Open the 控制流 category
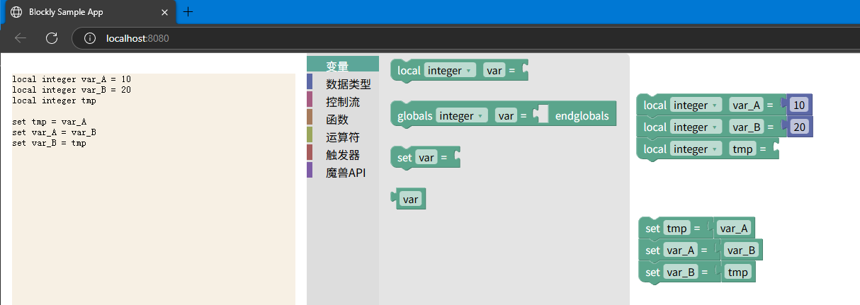The image size is (860, 305). [343, 101]
